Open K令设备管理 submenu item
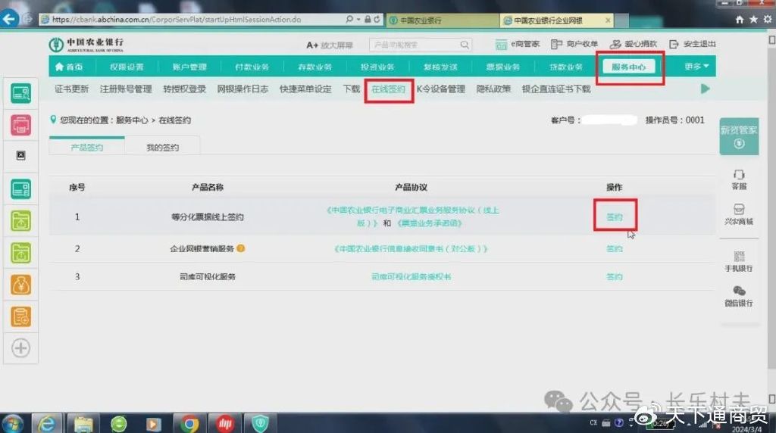776x433 pixels. (x=441, y=89)
